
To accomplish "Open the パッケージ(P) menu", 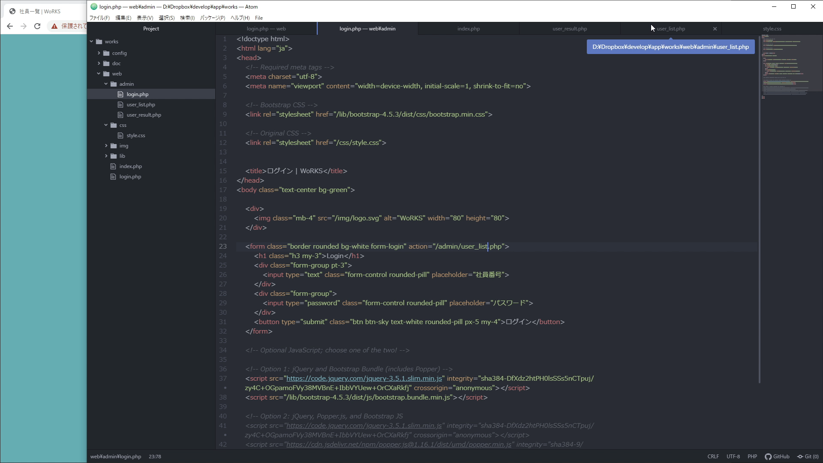I will [x=213, y=18].
